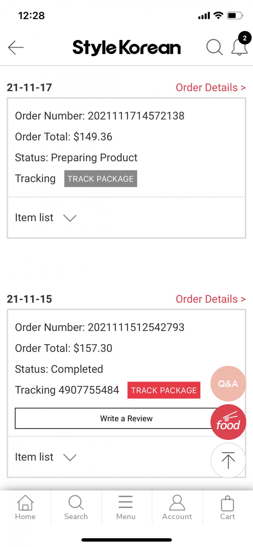Open search via magnifier icon in header

click(x=214, y=47)
